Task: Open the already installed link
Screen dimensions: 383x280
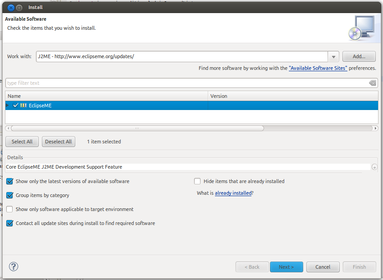Action: pos(233,193)
